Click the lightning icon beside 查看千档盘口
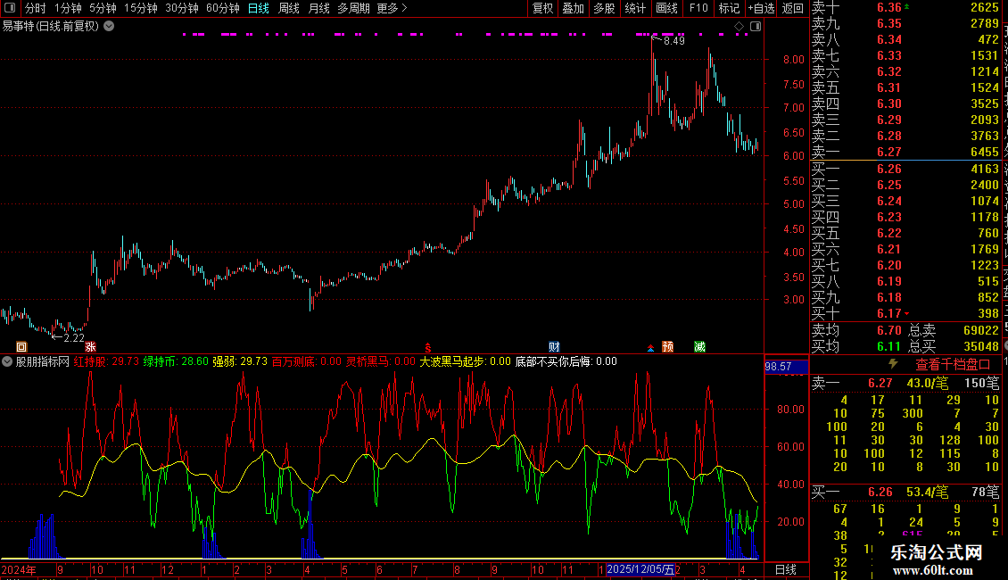The image size is (1008, 580). [893, 364]
